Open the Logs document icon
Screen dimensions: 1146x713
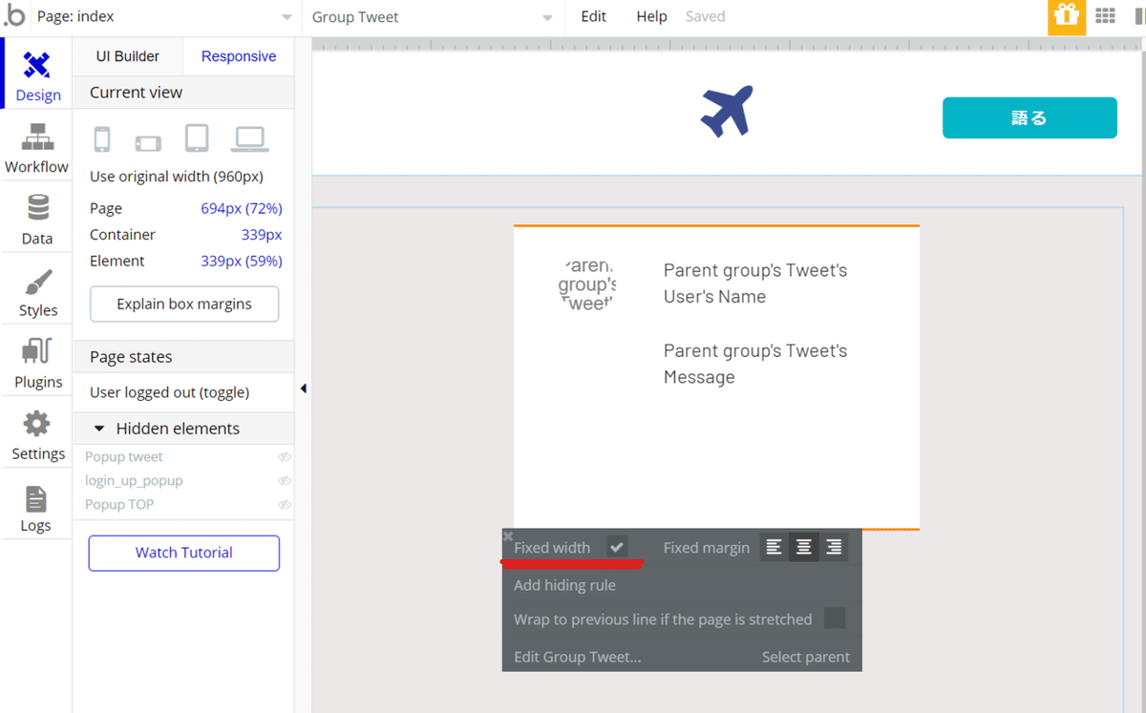pos(36,507)
